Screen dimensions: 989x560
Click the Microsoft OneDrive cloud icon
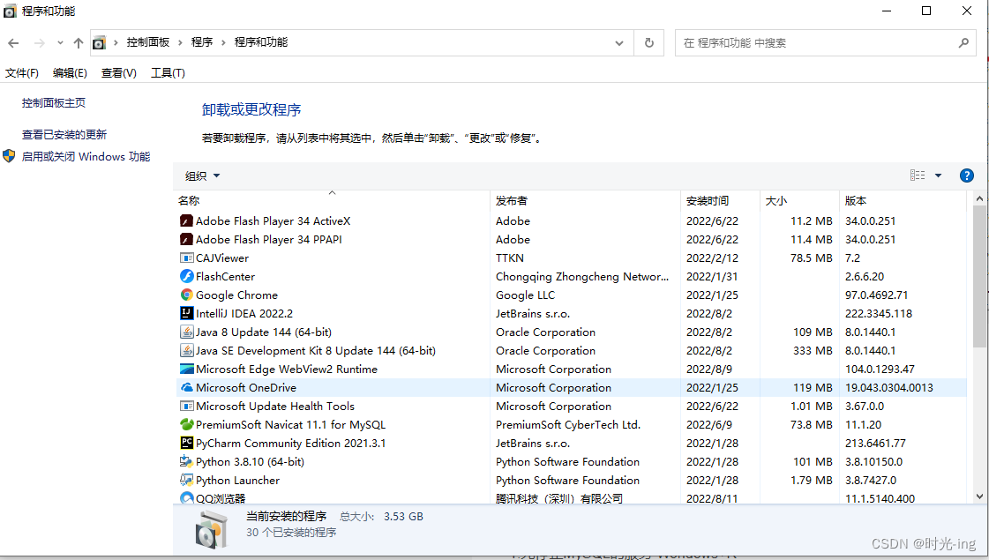click(187, 388)
